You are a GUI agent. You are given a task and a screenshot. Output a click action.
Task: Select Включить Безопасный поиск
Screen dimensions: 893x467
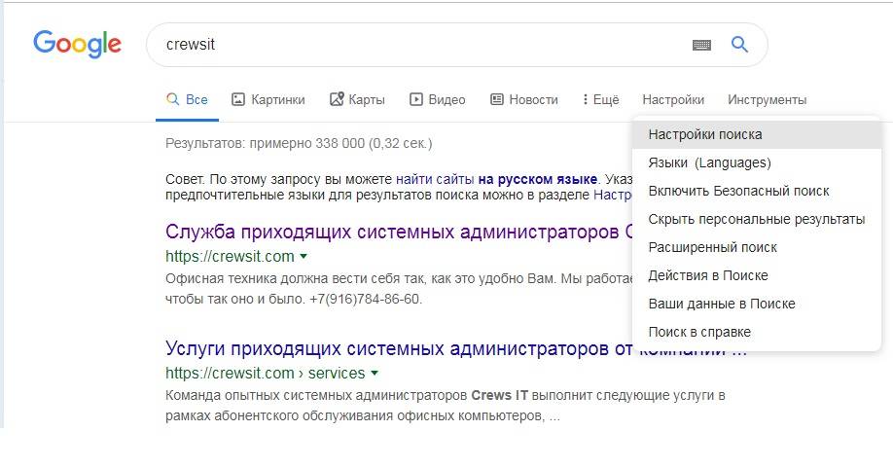click(x=757, y=192)
